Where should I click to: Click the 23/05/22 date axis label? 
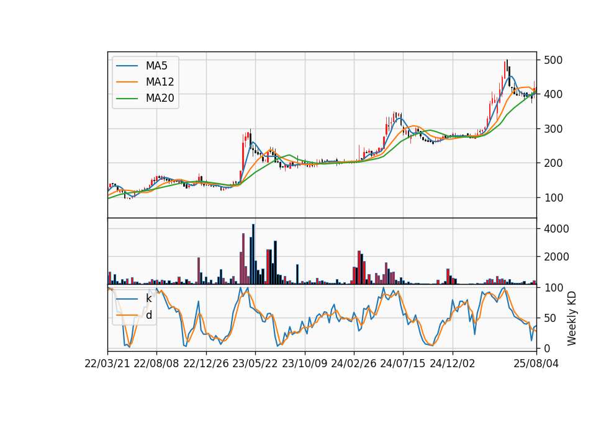tap(255, 363)
